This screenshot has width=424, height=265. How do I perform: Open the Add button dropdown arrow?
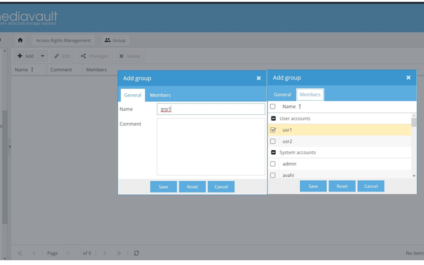[42, 56]
